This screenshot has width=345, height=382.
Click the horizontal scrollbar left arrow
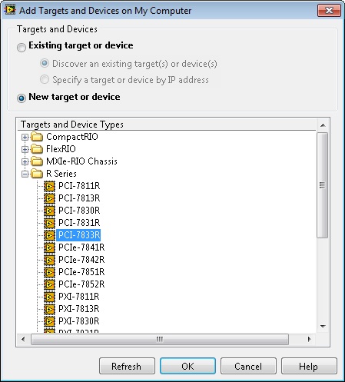click(x=23, y=340)
